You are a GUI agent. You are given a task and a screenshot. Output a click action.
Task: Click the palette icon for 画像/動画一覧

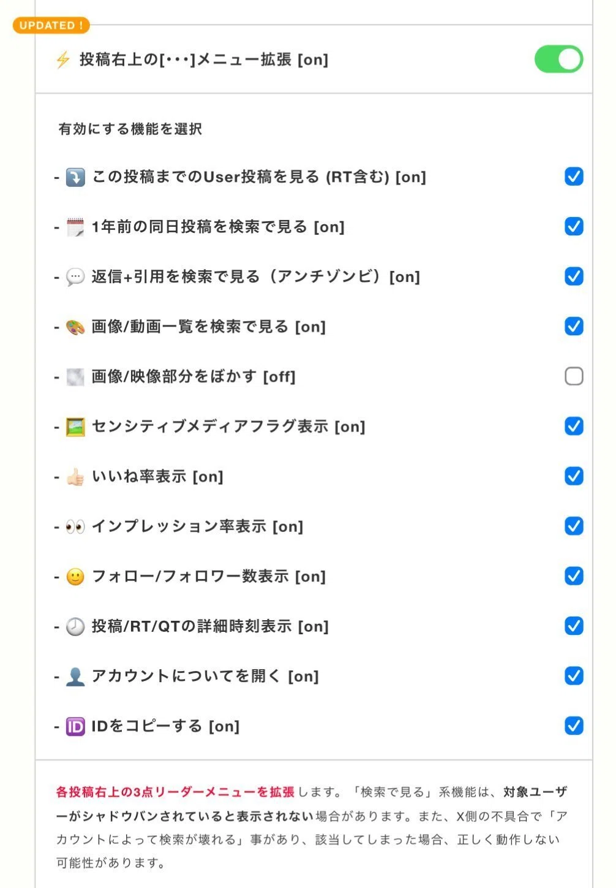[x=75, y=327]
